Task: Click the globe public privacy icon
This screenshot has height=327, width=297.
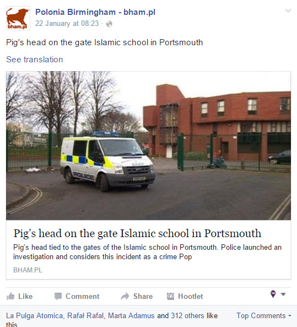Action: [x=109, y=24]
